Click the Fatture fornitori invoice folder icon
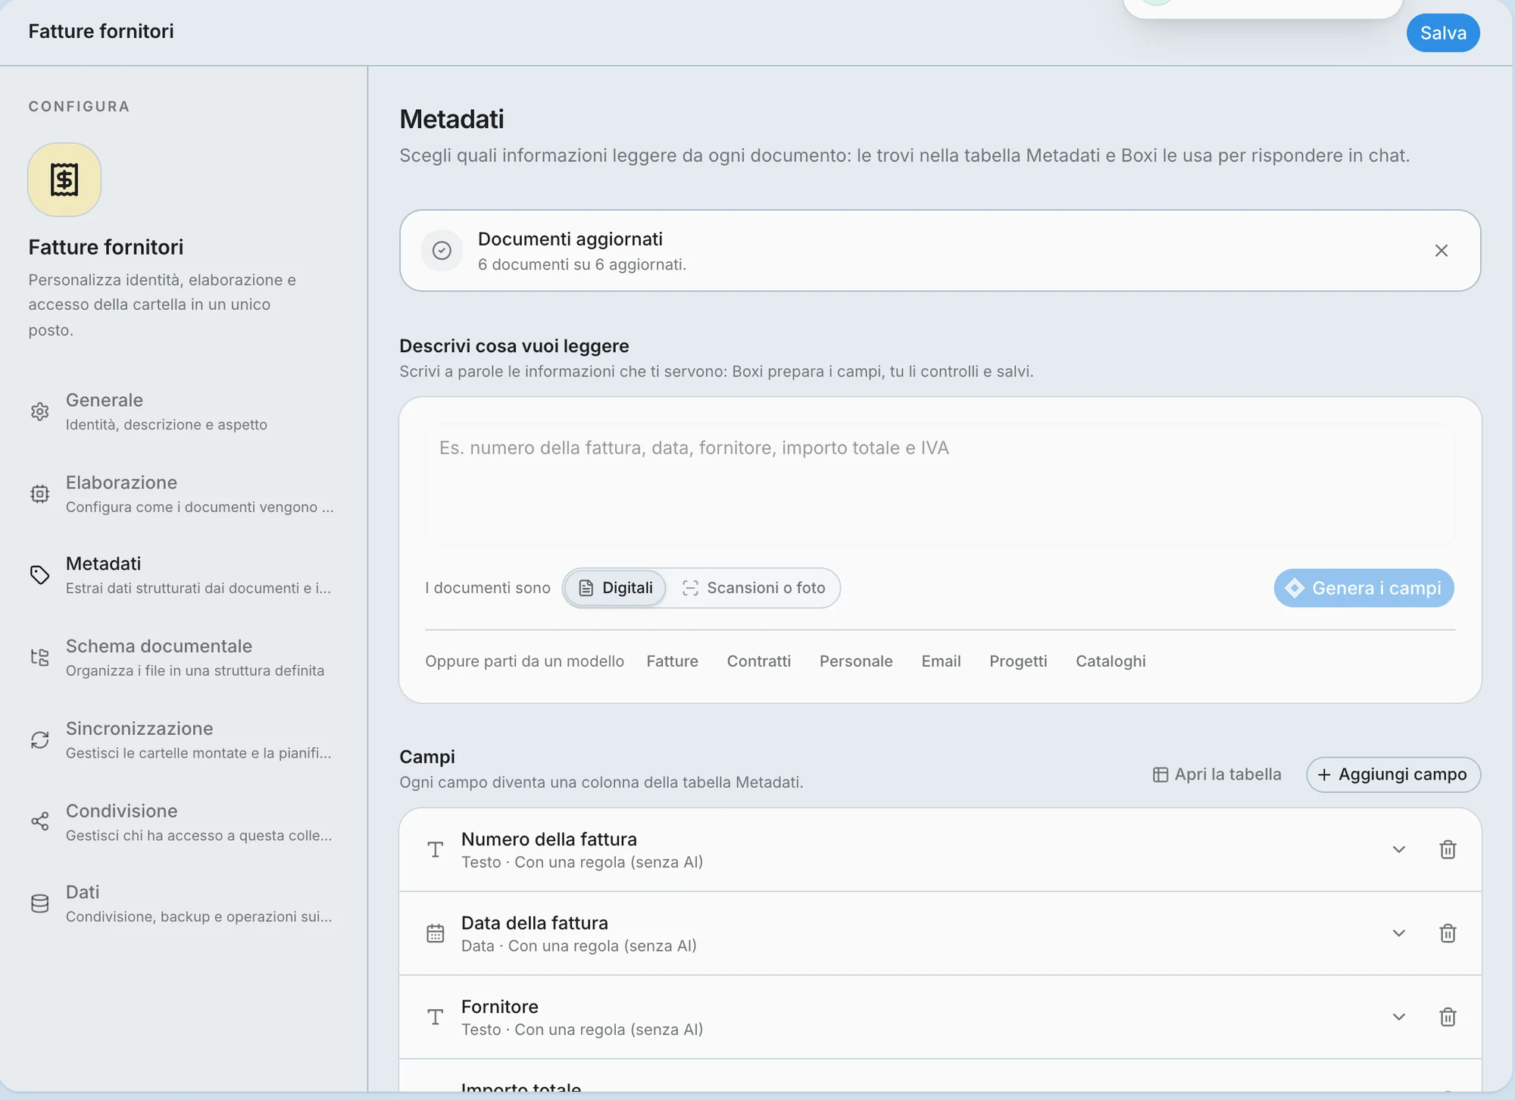The height and width of the screenshot is (1100, 1515). [x=64, y=180]
